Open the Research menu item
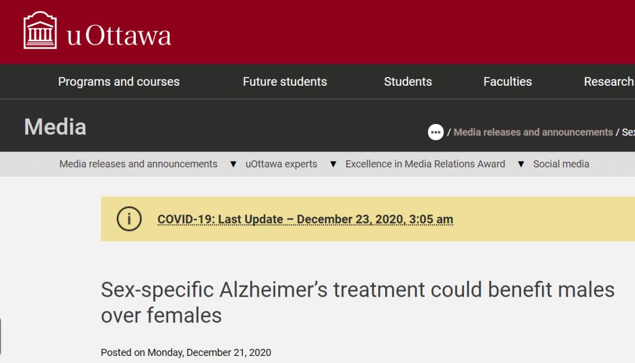Screen dimensions: 635x363 [x=608, y=82]
